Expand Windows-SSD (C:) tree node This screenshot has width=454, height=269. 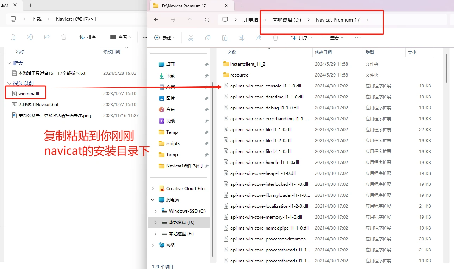click(156, 211)
